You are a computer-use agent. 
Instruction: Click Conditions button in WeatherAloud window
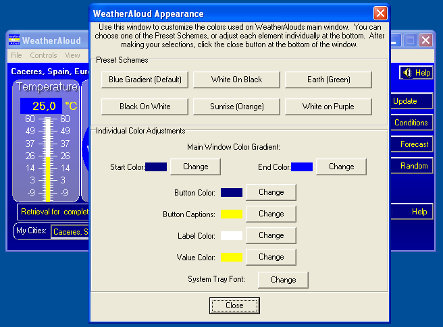click(411, 123)
